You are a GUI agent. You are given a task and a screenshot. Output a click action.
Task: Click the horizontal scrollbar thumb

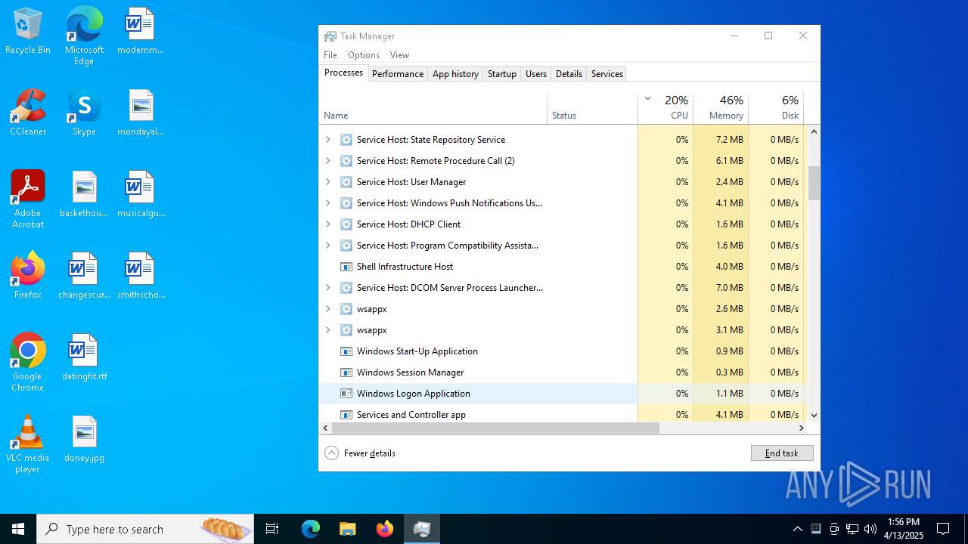point(495,428)
